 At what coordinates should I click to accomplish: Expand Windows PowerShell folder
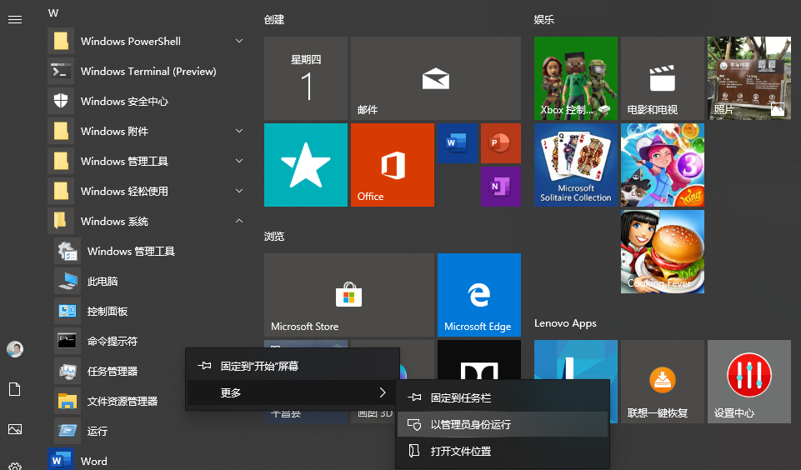click(x=148, y=41)
